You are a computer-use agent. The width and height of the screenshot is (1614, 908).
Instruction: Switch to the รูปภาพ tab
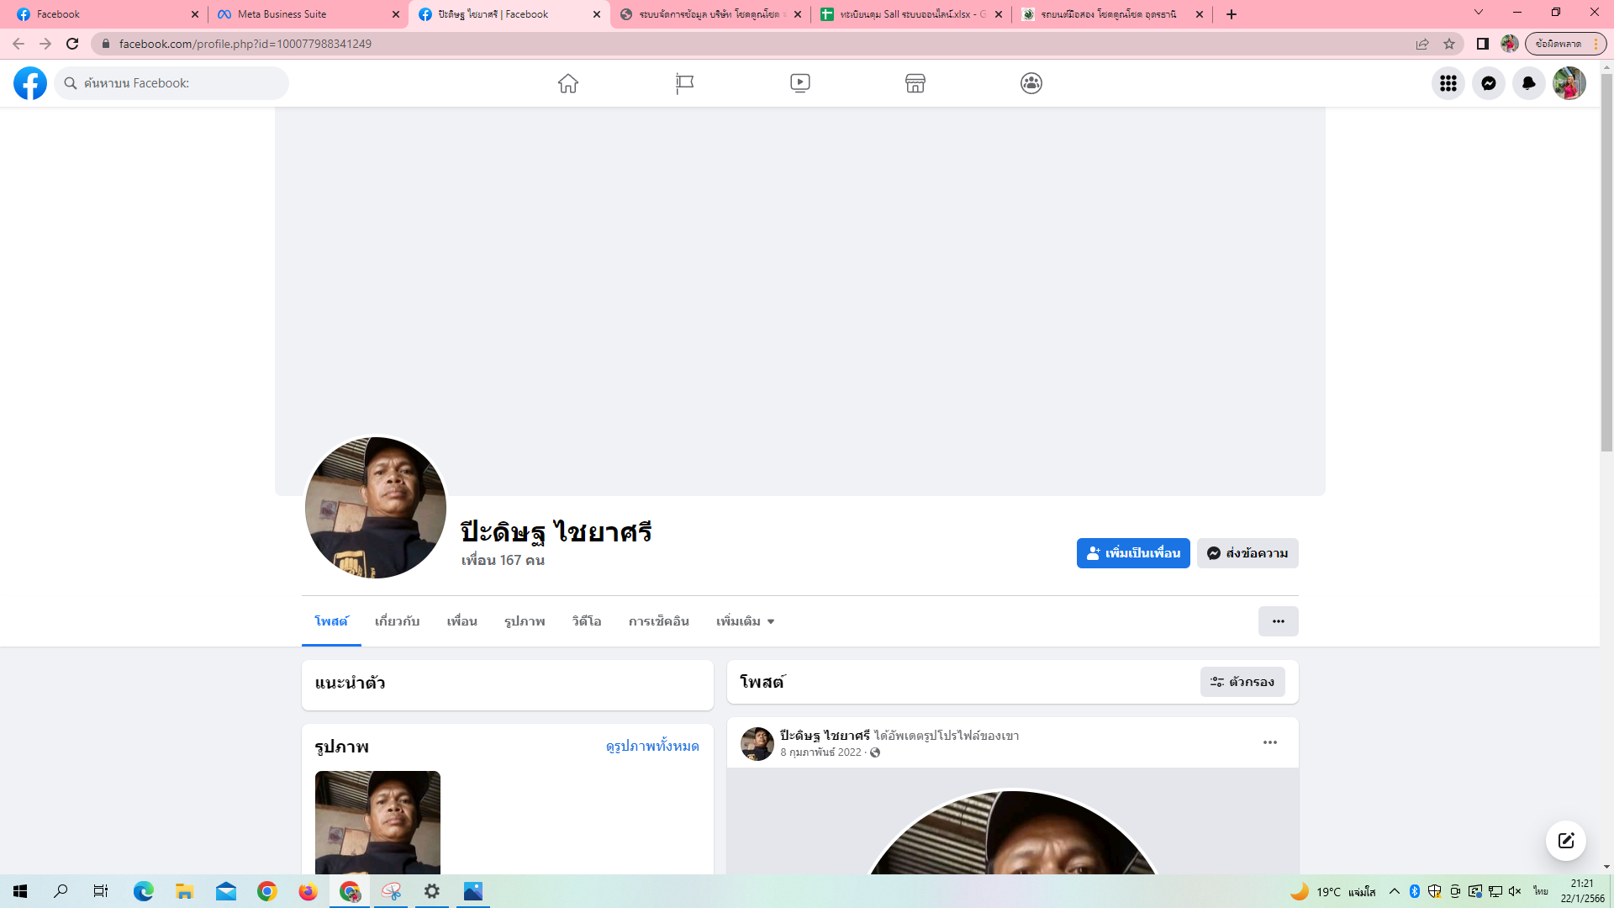click(525, 621)
